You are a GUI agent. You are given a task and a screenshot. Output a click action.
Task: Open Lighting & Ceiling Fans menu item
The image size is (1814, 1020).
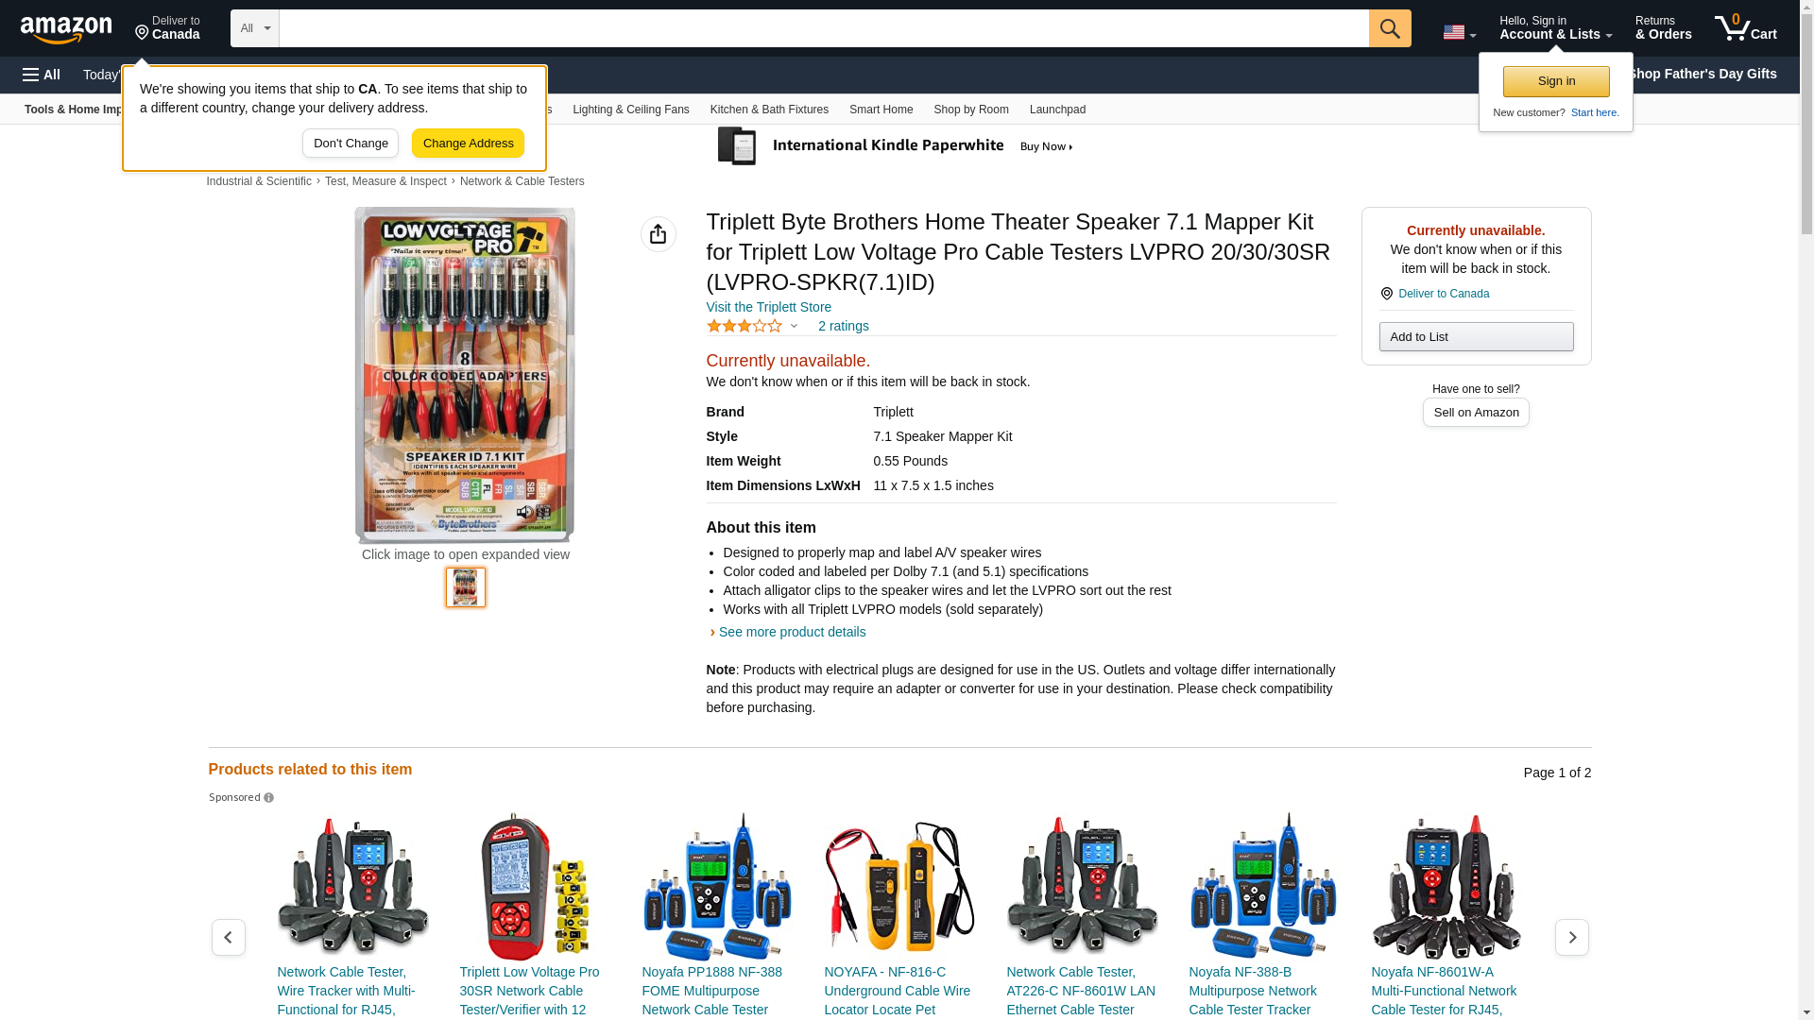click(x=631, y=110)
